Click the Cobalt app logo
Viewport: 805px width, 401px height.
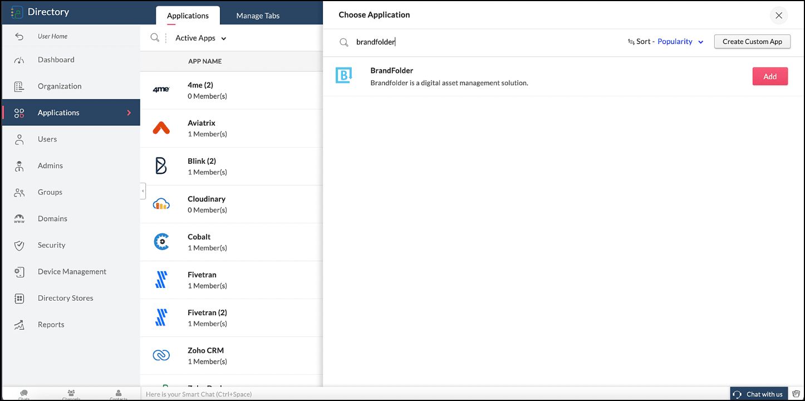[161, 242]
